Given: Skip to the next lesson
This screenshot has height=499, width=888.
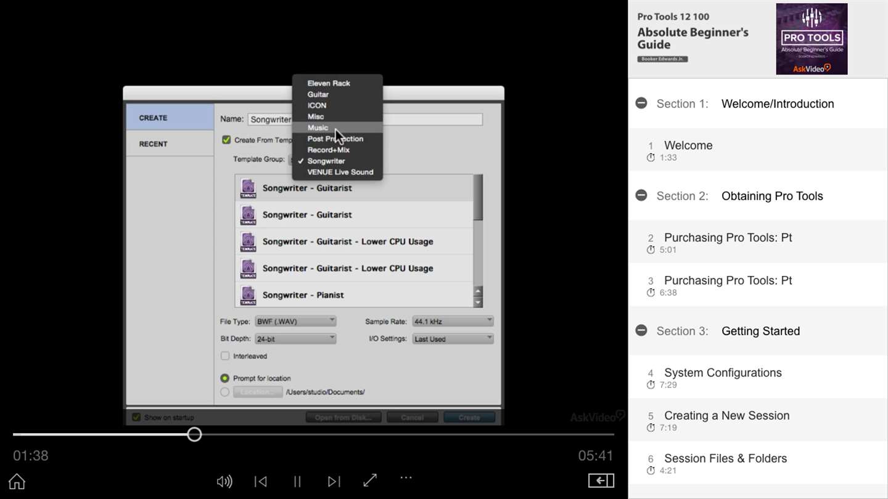Looking at the screenshot, I should 334,481.
